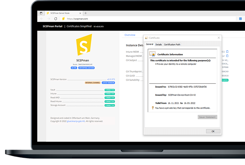245x165 pixels.
Task: Click the yellow SCEPman logo
Action: 84,45
